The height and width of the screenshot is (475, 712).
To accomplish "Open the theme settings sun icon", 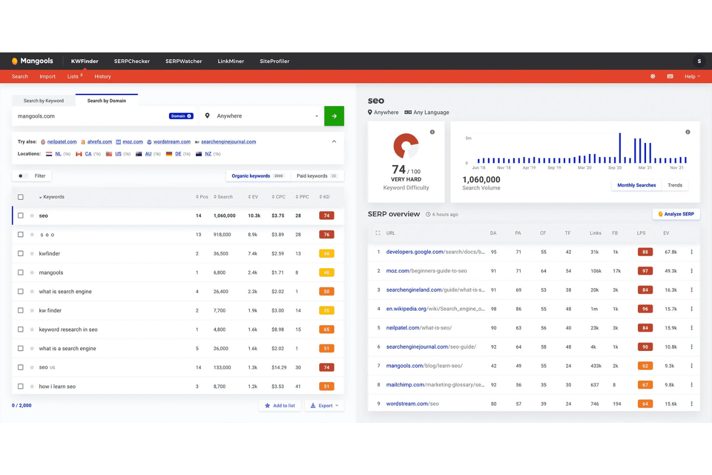I will tap(653, 77).
